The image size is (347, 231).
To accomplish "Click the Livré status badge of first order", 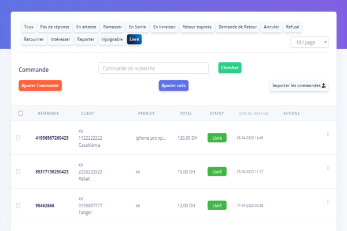I will 217,138.
